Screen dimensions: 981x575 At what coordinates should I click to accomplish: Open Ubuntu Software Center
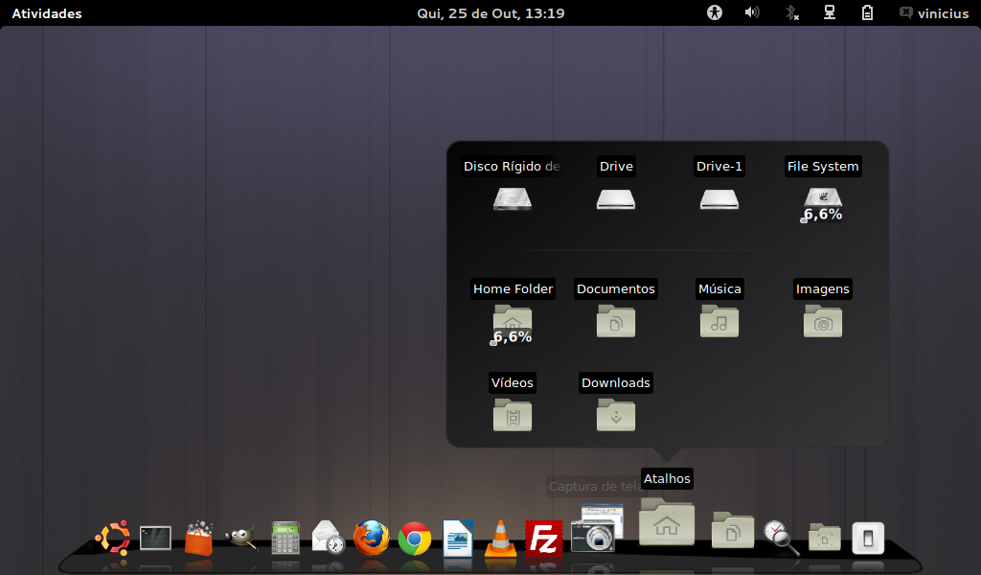coord(198,539)
